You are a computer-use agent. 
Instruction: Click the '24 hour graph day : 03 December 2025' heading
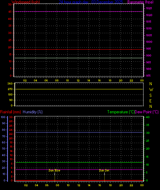pyautogui.click(x=91, y=2)
